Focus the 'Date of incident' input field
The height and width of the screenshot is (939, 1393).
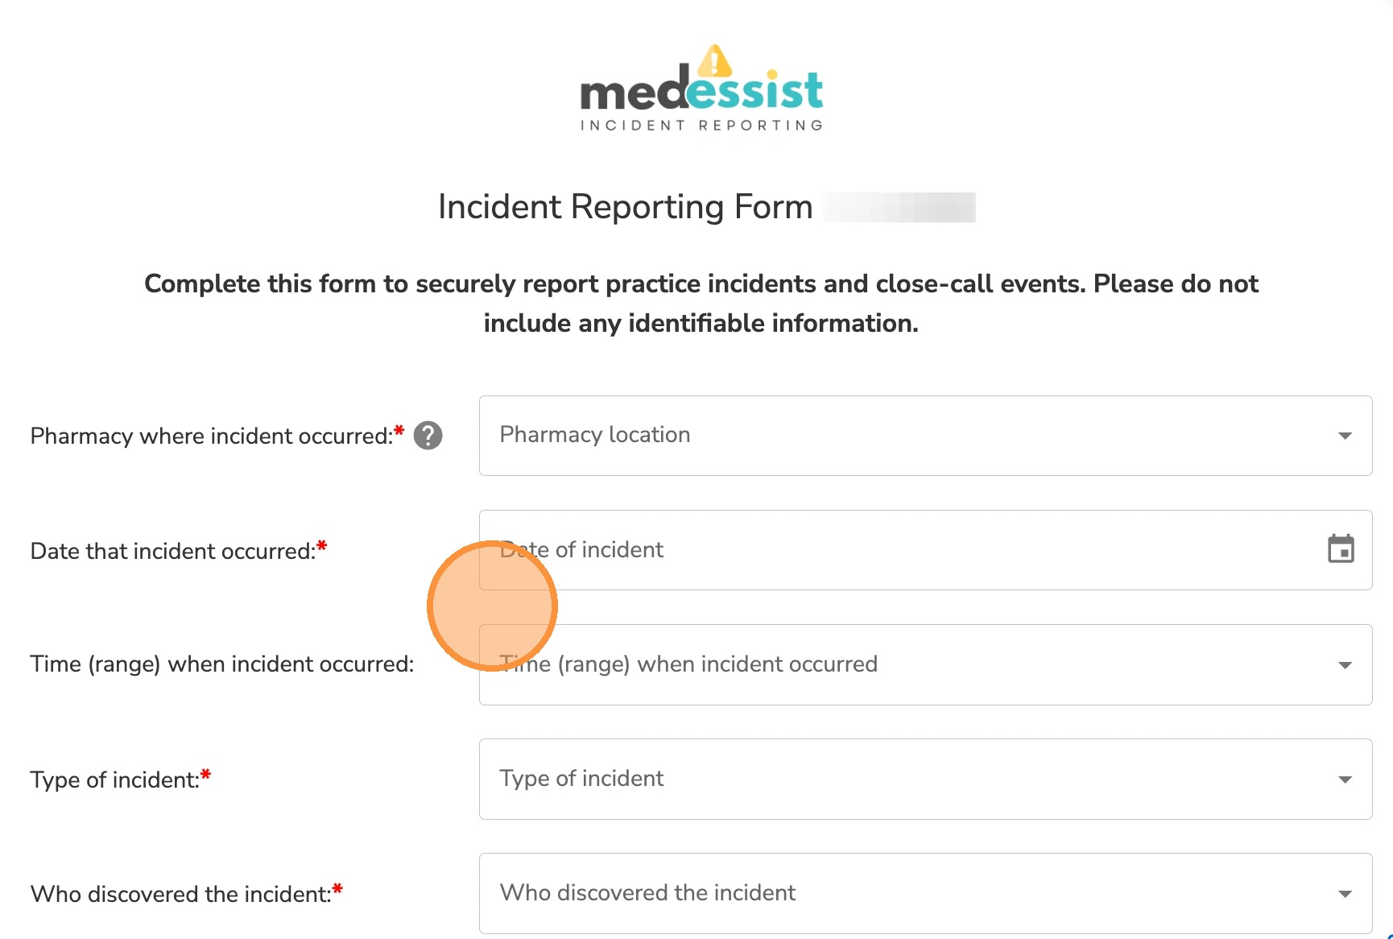click(x=886, y=550)
